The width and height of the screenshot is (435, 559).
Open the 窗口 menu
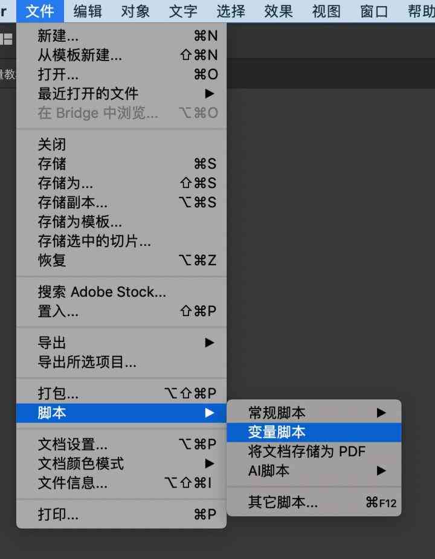pos(373,11)
